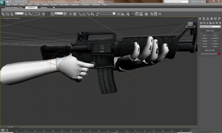
Task: Switch to the Freeform ribbon tab
Action: pos(32,8)
